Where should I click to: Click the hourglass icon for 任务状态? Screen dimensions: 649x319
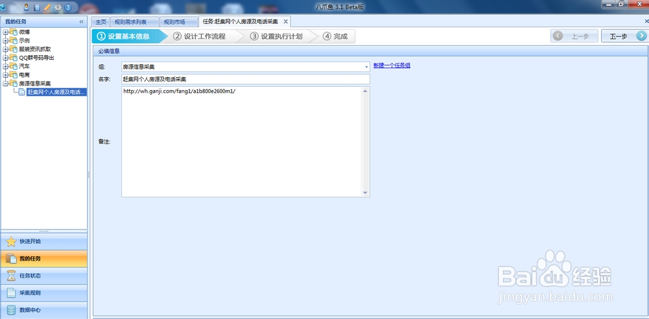coord(11,276)
